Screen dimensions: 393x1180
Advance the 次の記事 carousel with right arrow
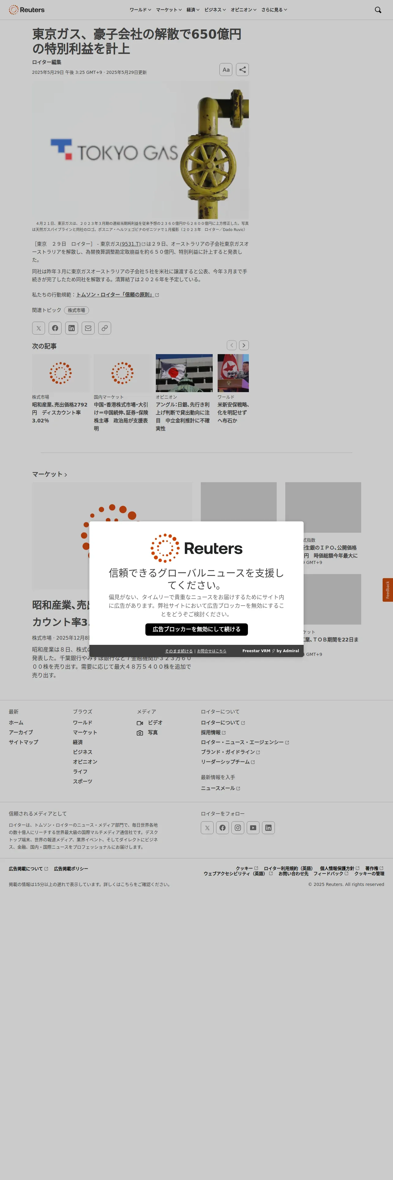coord(244,345)
